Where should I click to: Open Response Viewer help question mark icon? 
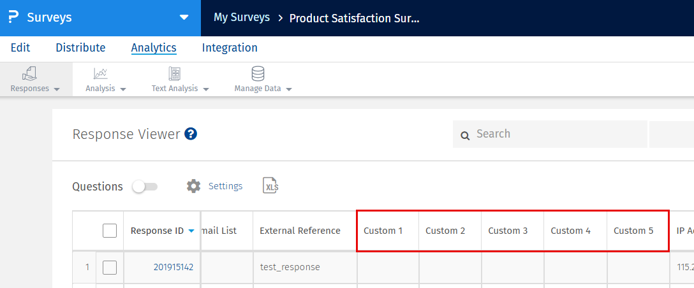191,134
